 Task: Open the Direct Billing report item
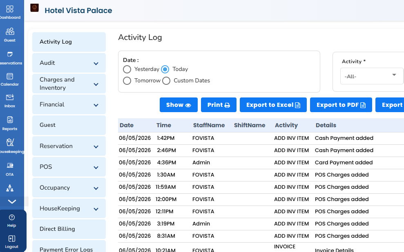pyautogui.click(x=69, y=229)
